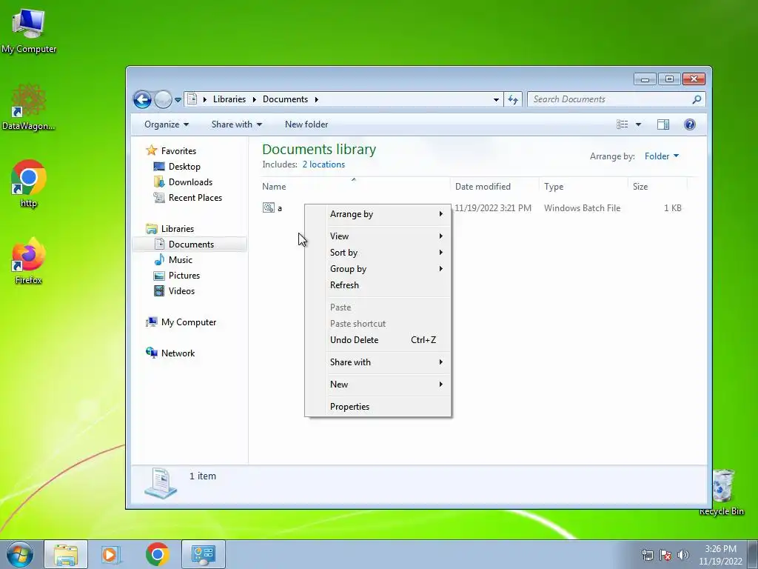
Task: Click the Music library note icon
Action: [159, 260]
